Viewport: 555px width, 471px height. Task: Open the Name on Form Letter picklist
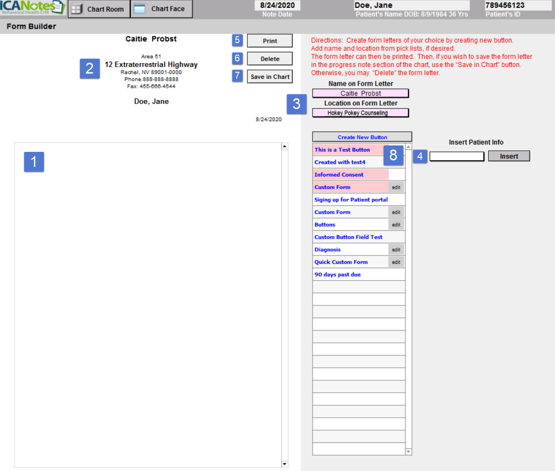click(360, 93)
